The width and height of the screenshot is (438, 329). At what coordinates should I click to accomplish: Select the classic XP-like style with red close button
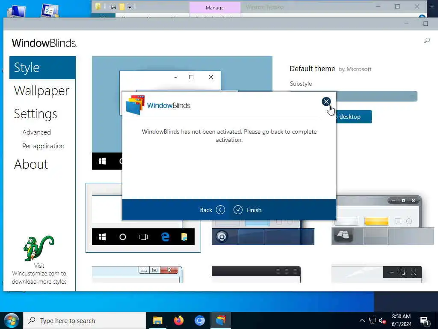(x=137, y=274)
